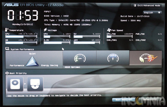
Task: Click the boot priority hint text
Action: 54,95
